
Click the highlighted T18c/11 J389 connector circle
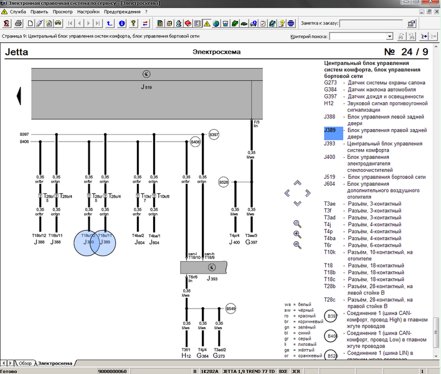pyautogui.click(x=103, y=243)
